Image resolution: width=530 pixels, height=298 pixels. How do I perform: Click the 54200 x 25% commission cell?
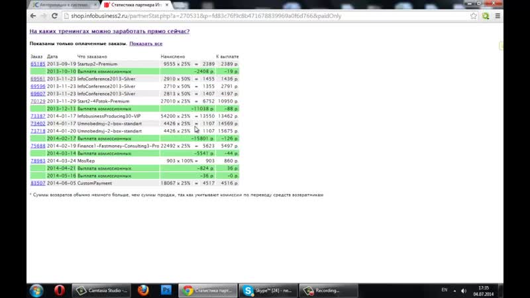tap(176, 116)
